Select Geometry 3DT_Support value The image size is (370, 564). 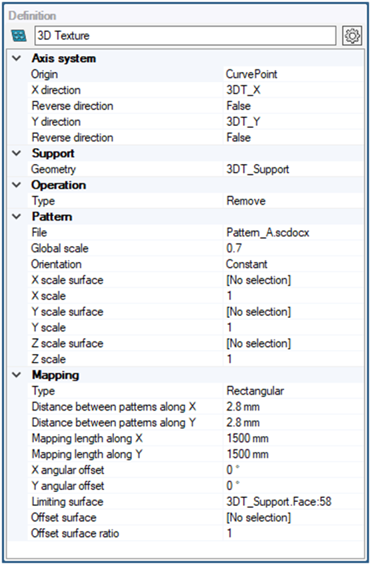click(293, 169)
